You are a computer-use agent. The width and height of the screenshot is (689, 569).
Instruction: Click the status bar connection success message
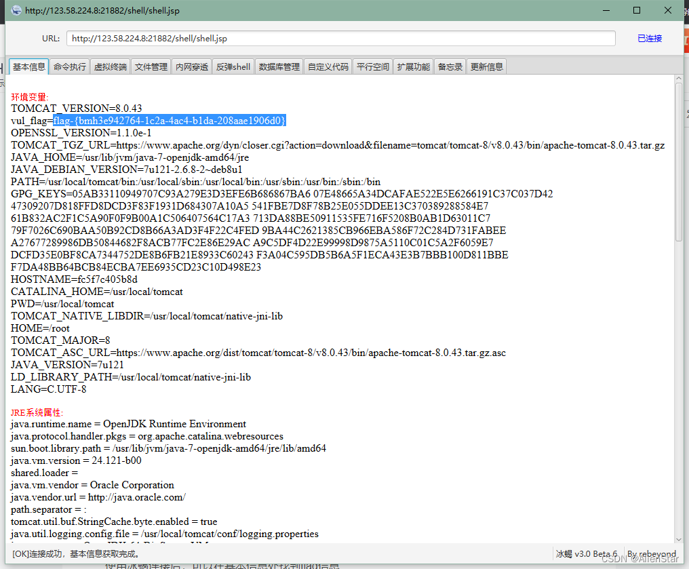click(x=76, y=553)
